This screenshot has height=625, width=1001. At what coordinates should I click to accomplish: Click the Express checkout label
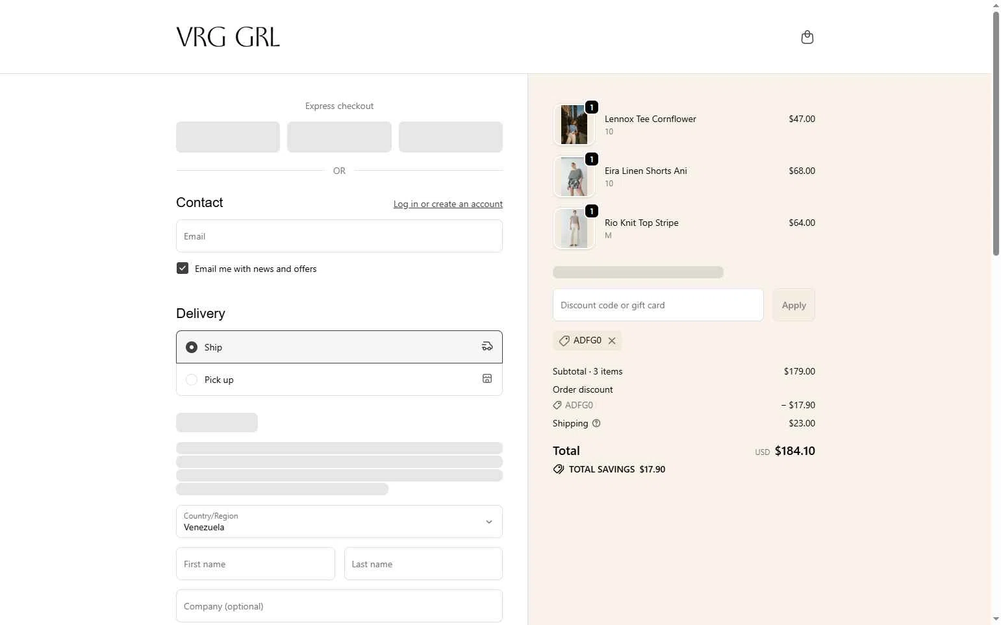pyautogui.click(x=339, y=106)
